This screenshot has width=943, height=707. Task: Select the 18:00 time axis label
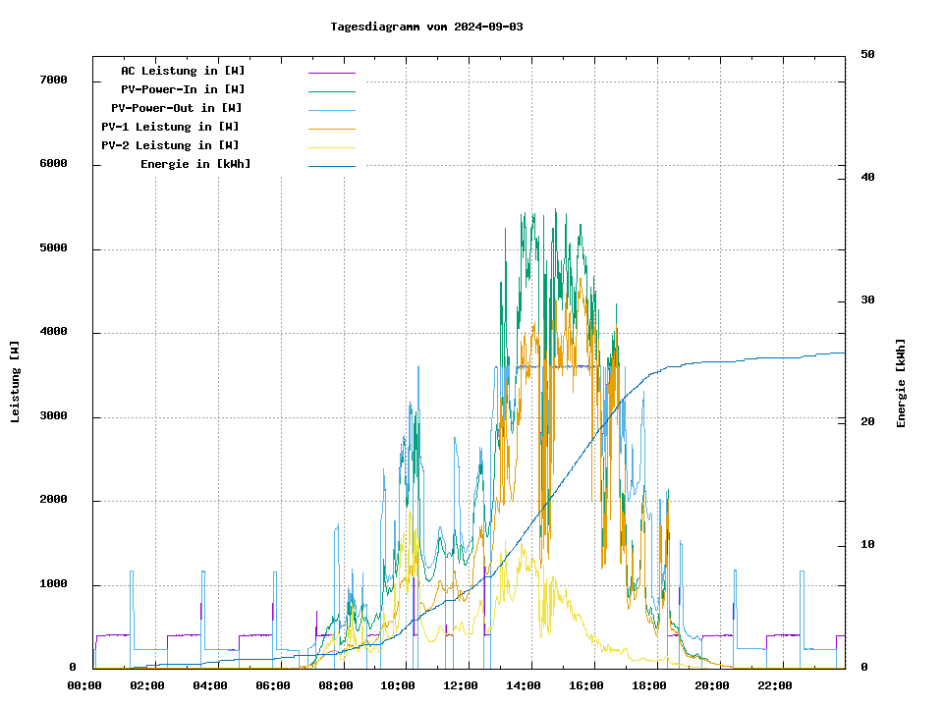[648, 685]
